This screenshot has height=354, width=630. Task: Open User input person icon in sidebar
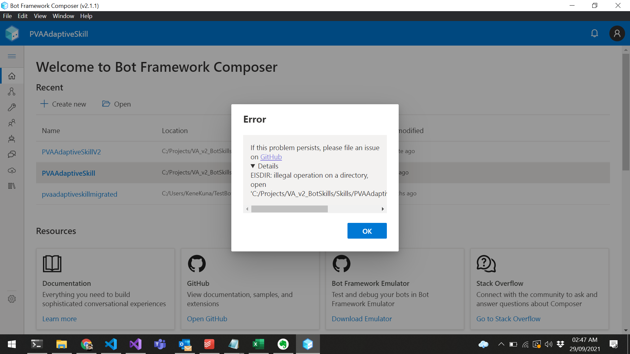coord(12,123)
